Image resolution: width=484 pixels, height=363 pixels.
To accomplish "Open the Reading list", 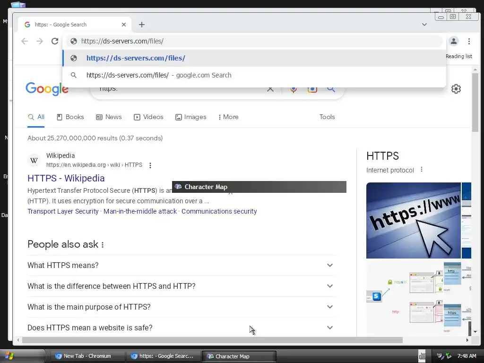I will [458, 56].
